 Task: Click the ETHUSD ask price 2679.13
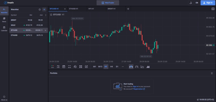39,35
